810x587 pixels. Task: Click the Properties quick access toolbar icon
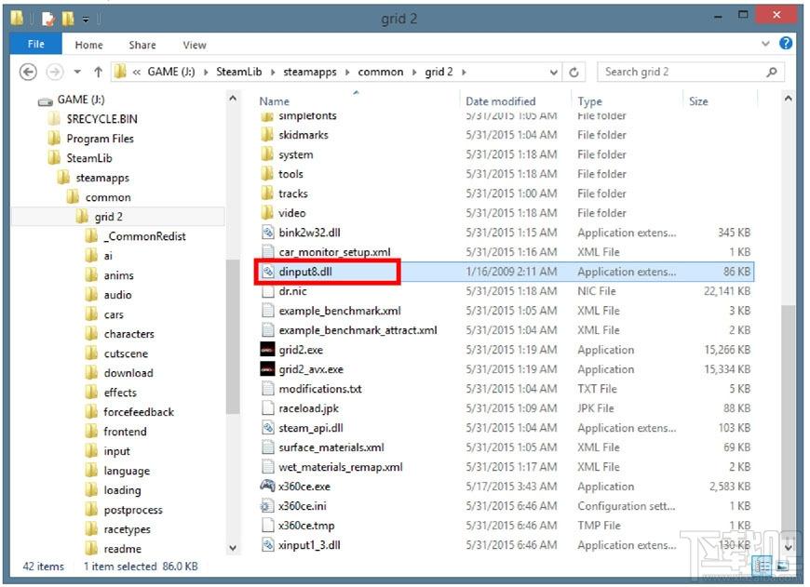coord(48,19)
